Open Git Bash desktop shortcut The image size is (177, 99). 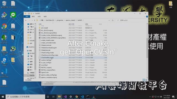4,16
